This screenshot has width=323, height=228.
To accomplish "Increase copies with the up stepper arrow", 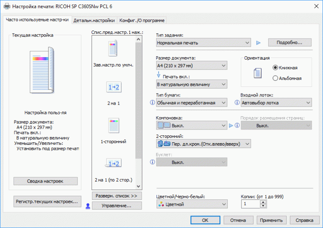I will point(263,202).
